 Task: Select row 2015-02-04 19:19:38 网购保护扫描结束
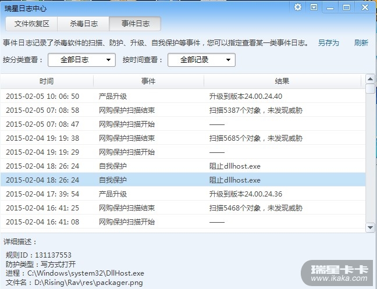[x=183, y=138]
